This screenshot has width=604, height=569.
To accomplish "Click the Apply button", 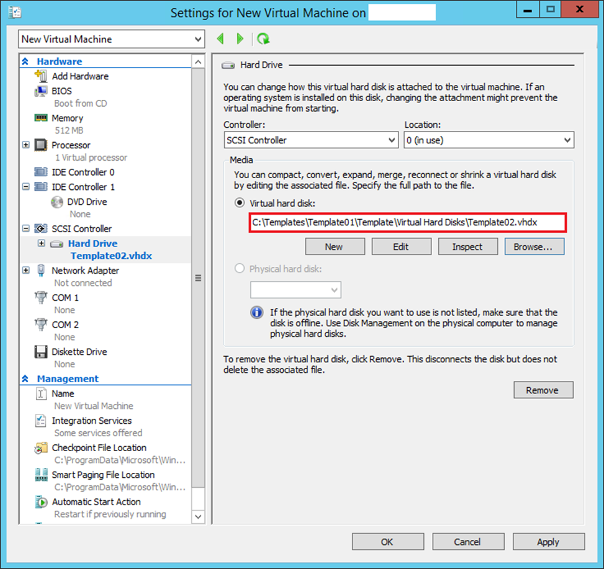I will (549, 542).
